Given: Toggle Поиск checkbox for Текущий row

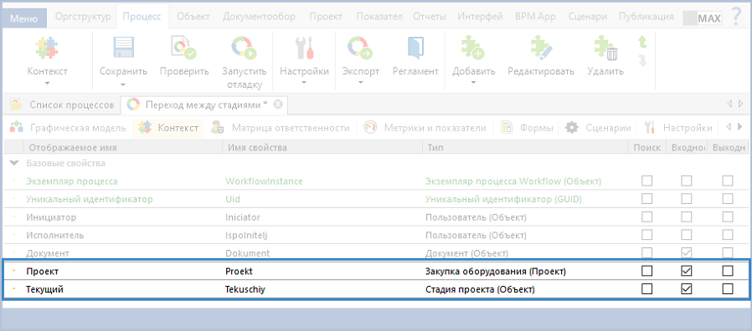Looking at the screenshot, I should (647, 289).
